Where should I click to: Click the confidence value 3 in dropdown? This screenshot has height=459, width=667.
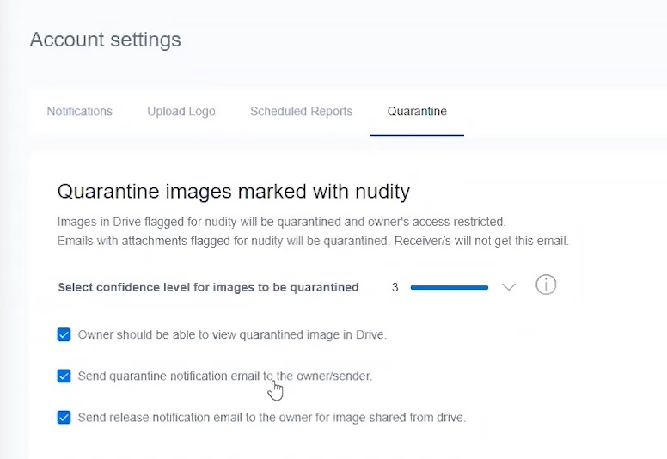(395, 288)
